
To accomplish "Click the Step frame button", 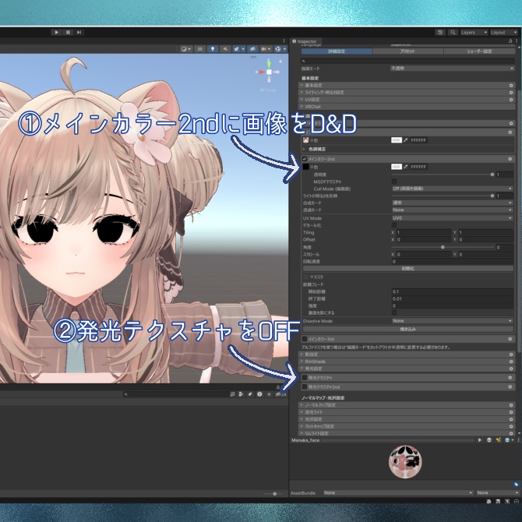I will [79, 32].
